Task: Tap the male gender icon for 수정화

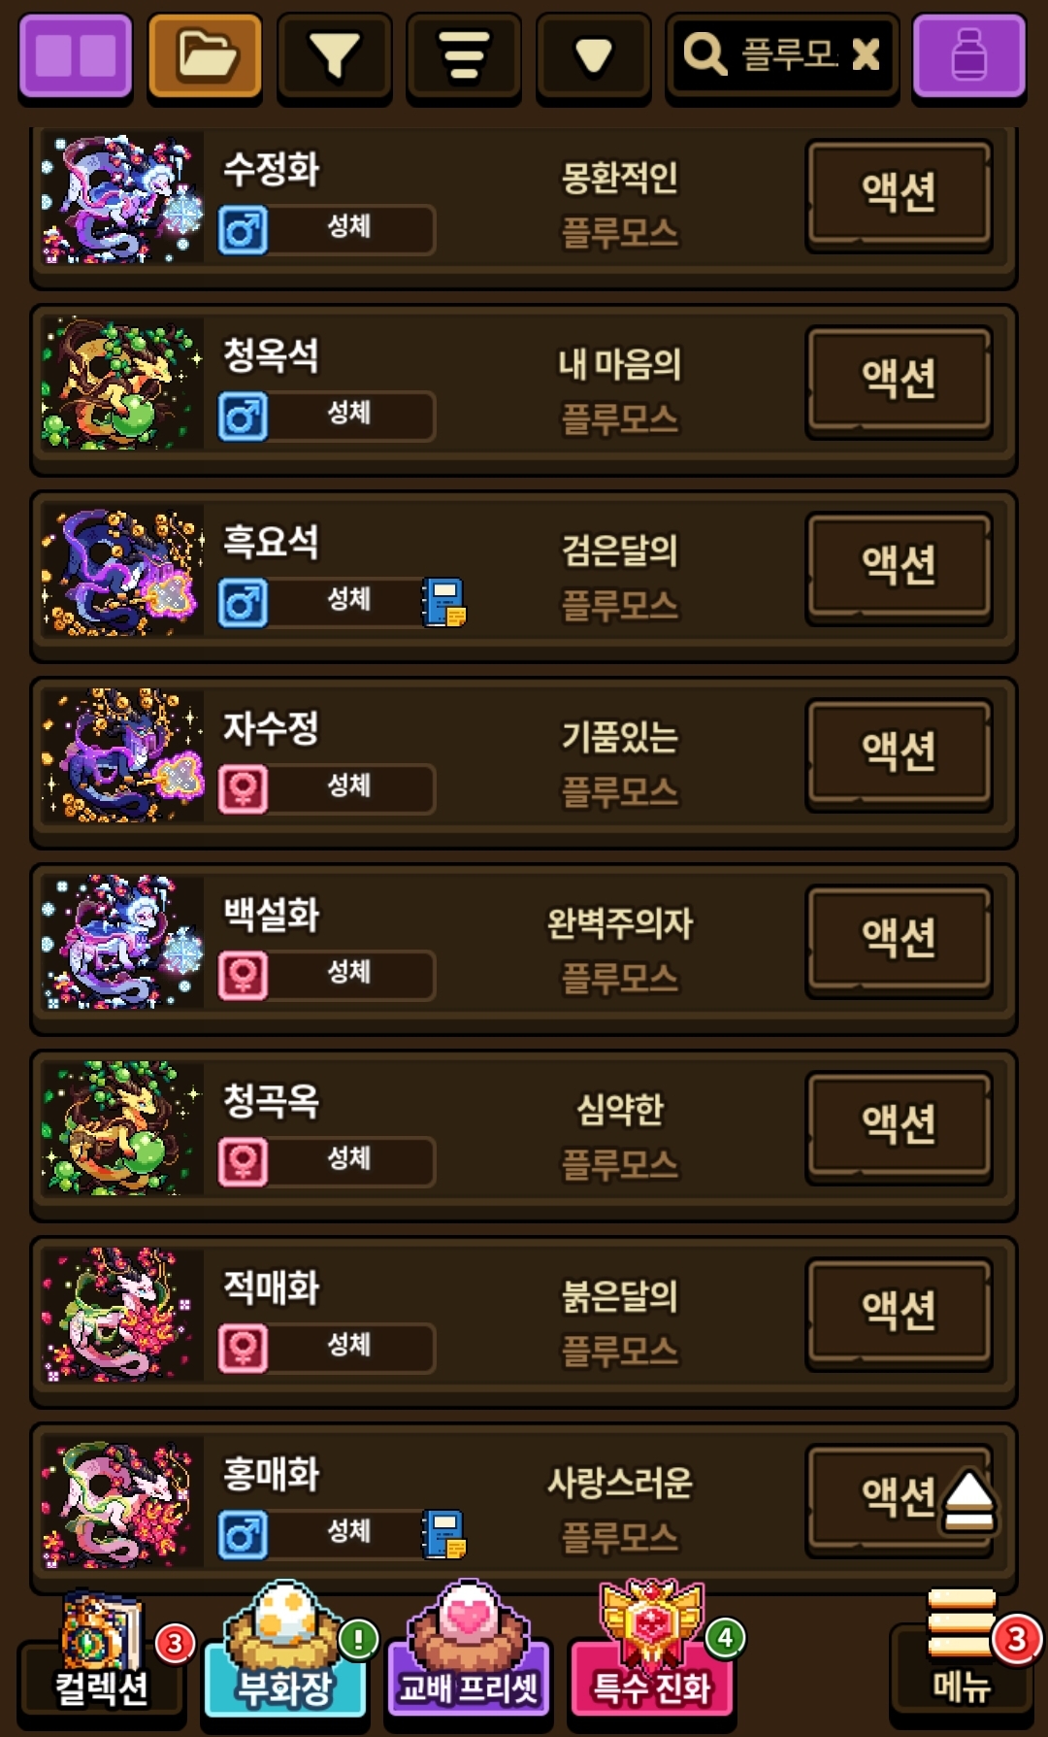Action: coord(243,230)
